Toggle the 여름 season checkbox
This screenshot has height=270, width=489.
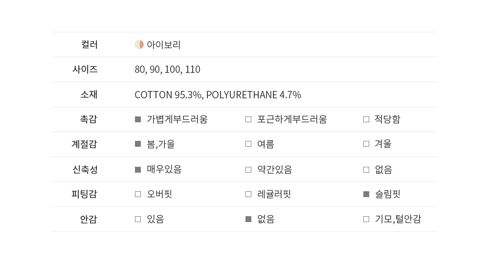point(248,144)
